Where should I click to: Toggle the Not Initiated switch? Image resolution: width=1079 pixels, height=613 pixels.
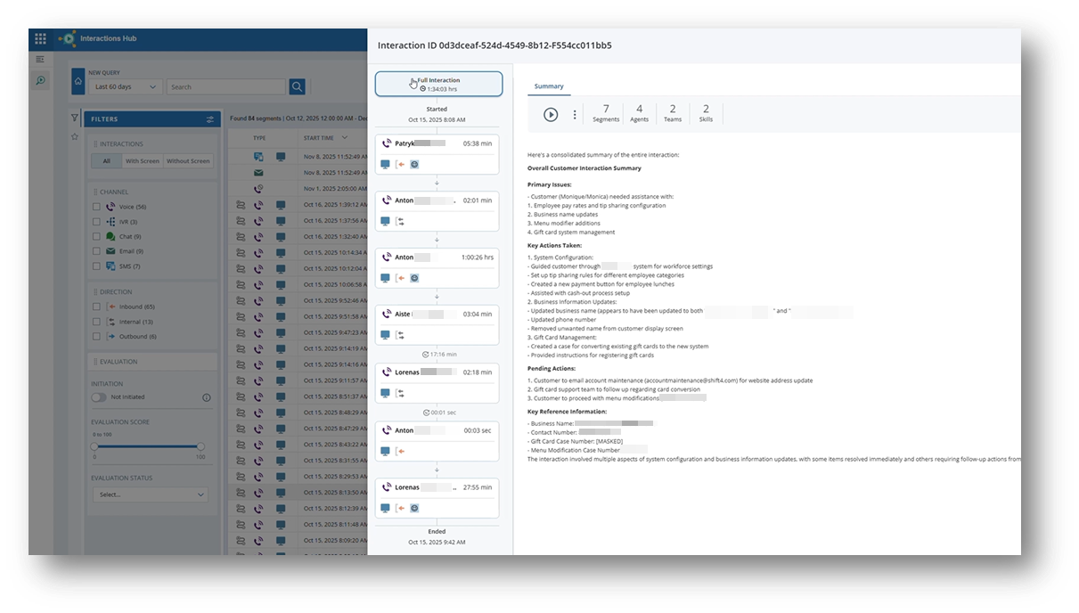click(x=98, y=397)
